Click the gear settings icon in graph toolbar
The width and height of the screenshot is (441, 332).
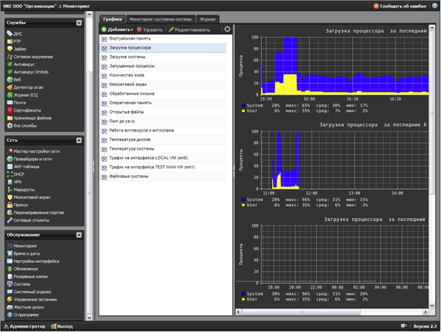227,29
